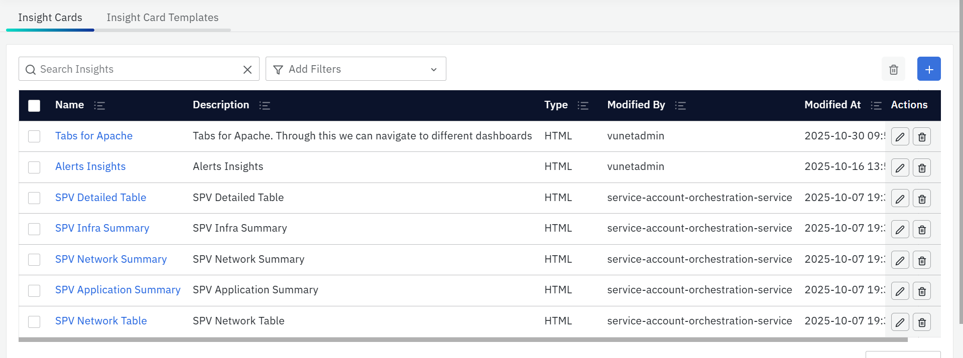Delete the SPV Network Table row

[921, 322]
